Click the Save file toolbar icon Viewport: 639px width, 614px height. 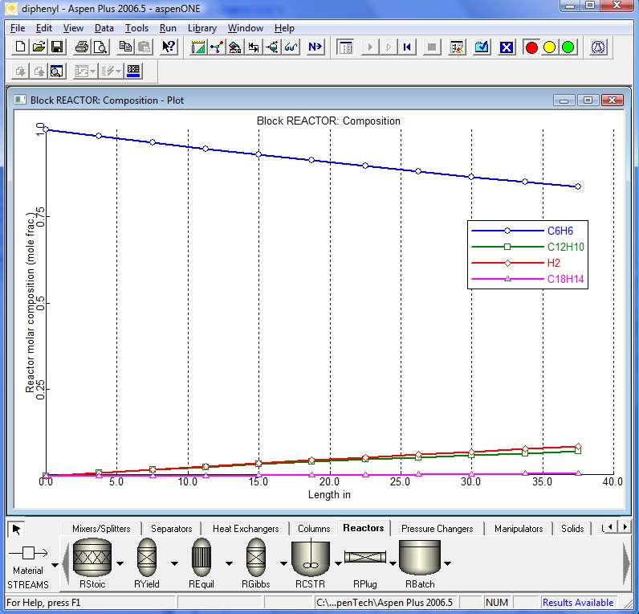57,47
